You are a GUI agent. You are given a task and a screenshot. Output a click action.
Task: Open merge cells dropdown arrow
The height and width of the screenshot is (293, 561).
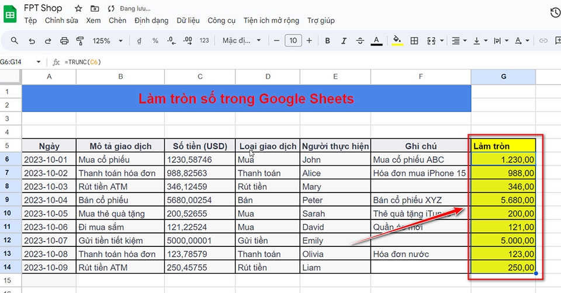(442, 41)
